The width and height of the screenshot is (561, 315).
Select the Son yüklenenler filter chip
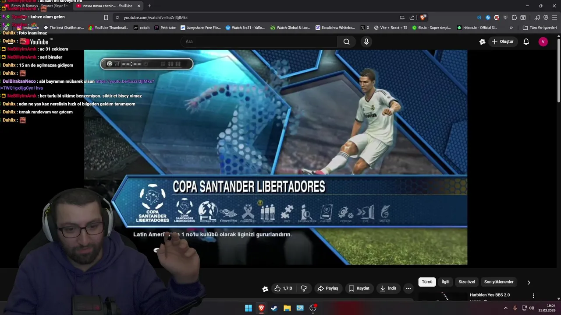point(499,282)
